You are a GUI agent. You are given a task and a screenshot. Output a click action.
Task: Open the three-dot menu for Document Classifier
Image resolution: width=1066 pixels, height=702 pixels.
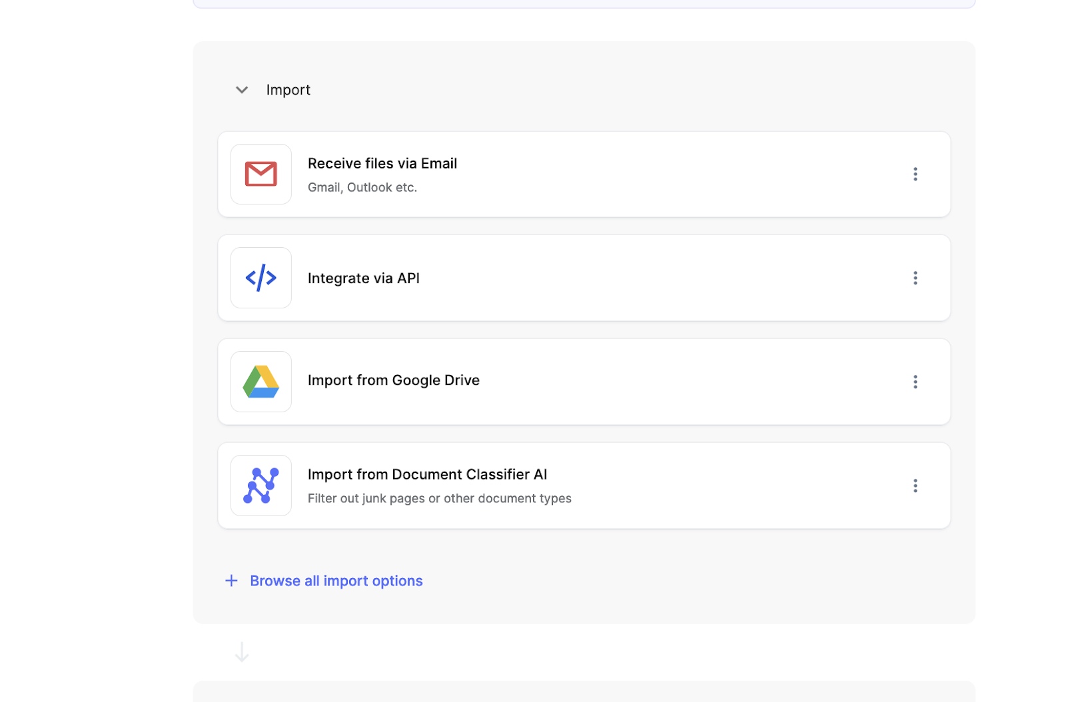point(915,486)
